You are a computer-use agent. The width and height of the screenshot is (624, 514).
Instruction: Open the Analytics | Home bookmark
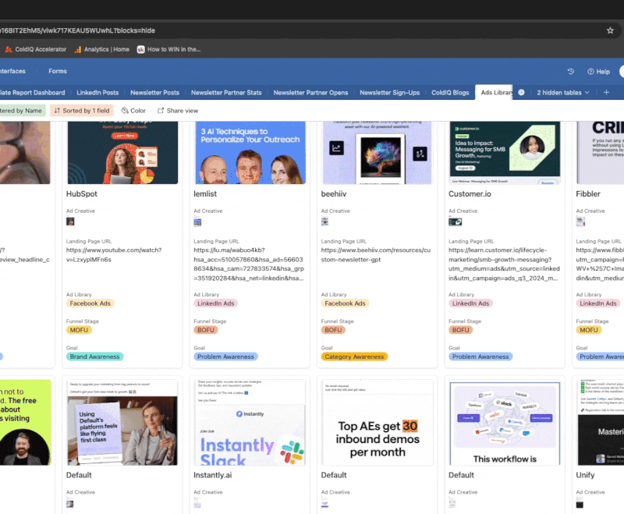coord(102,49)
